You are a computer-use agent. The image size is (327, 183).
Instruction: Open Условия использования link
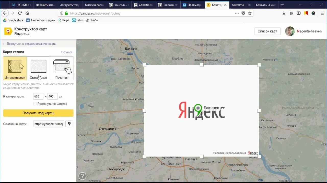[x=229, y=153]
